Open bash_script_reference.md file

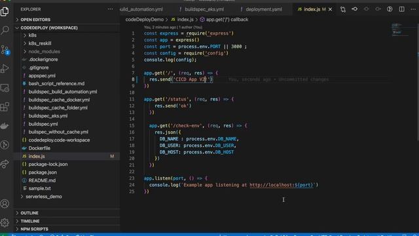tap(56, 83)
